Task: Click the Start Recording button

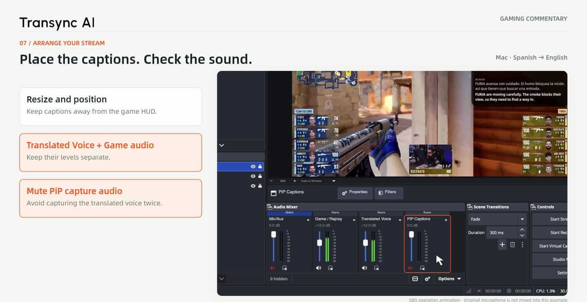Action: [x=550, y=233]
